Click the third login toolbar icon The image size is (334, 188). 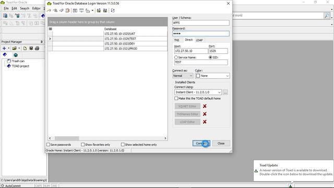[x=62, y=10]
